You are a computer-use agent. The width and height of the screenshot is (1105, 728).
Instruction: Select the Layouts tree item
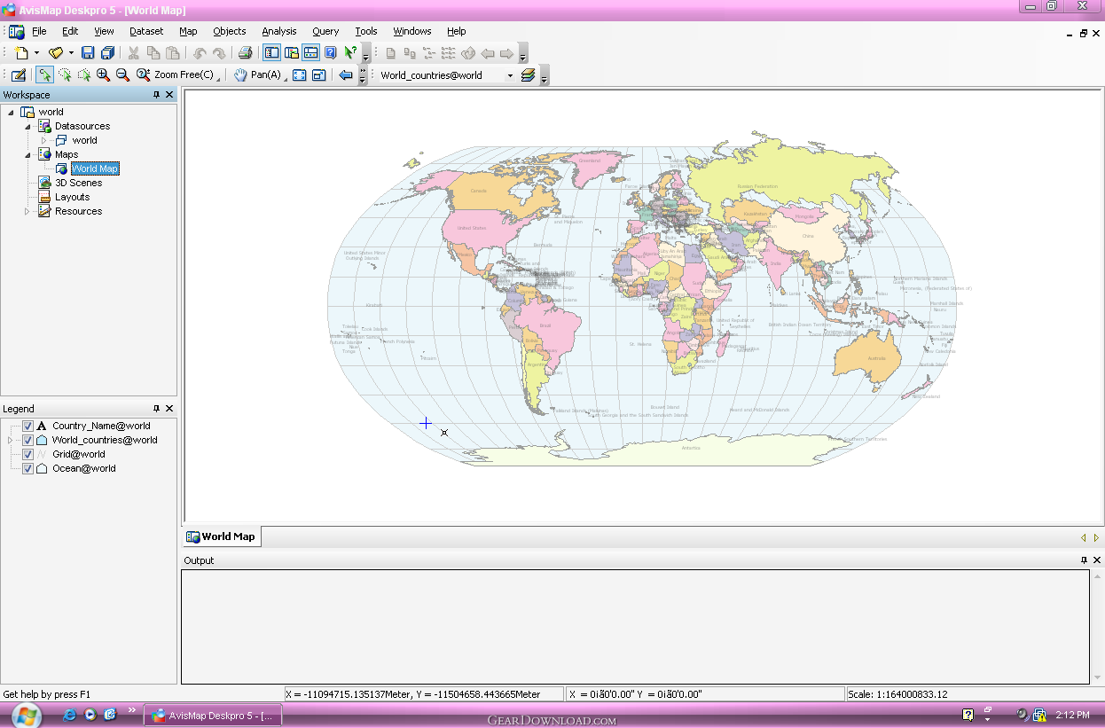pyautogui.click(x=72, y=197)
